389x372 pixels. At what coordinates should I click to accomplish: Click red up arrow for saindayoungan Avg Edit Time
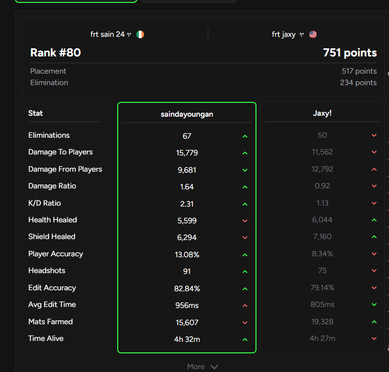245,306
